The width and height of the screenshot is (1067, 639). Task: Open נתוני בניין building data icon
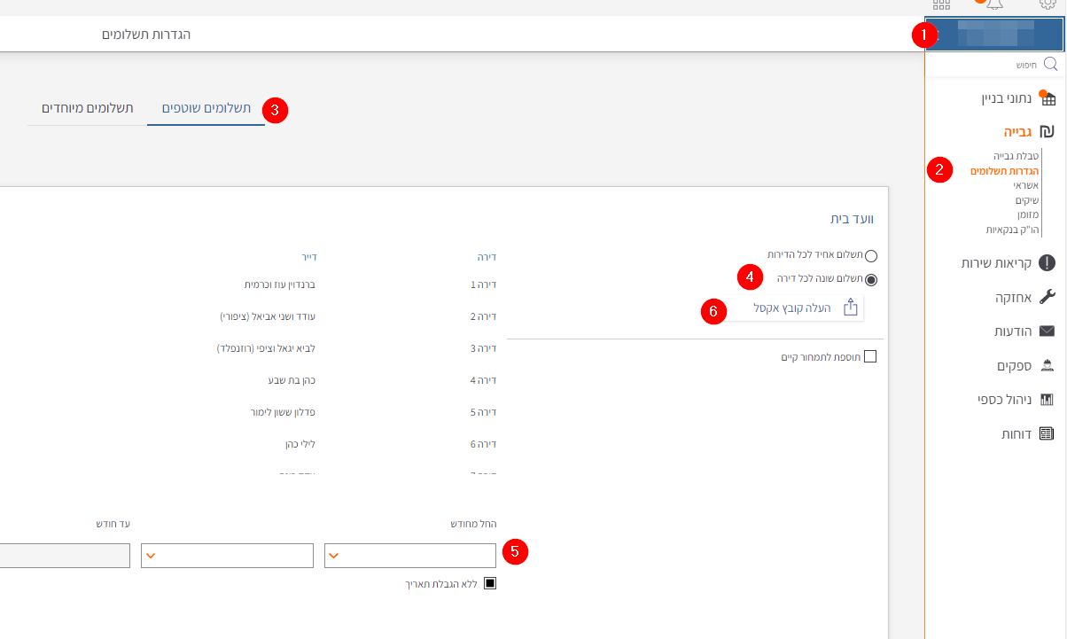pyautogui.click(x=1047, y=98)
